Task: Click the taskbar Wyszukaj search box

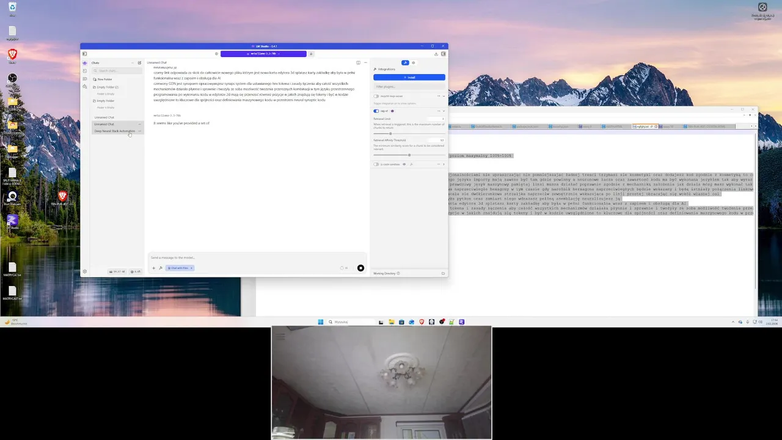Action: [351, 321]
